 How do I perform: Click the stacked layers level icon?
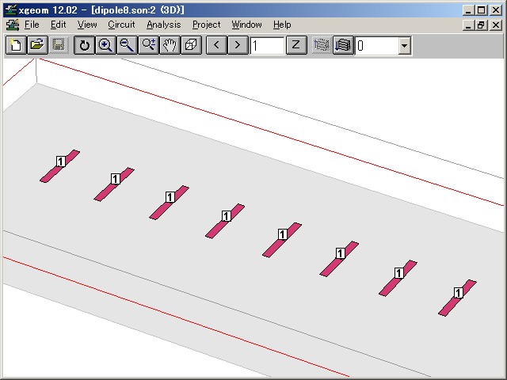pyautogui.click(x=343, y=45)
